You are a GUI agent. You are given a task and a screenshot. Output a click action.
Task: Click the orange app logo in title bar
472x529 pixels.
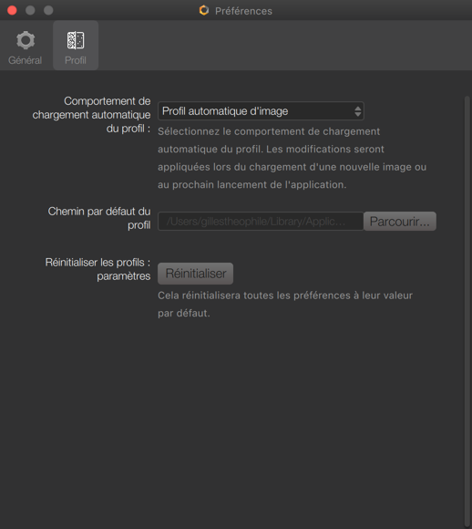click(x=203, y=10)
